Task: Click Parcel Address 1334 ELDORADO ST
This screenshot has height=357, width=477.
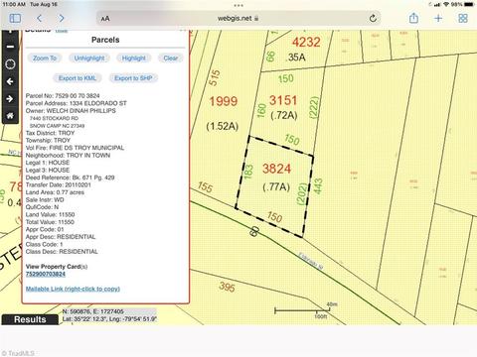Action: pyautogui.click(x=77, y=103)
